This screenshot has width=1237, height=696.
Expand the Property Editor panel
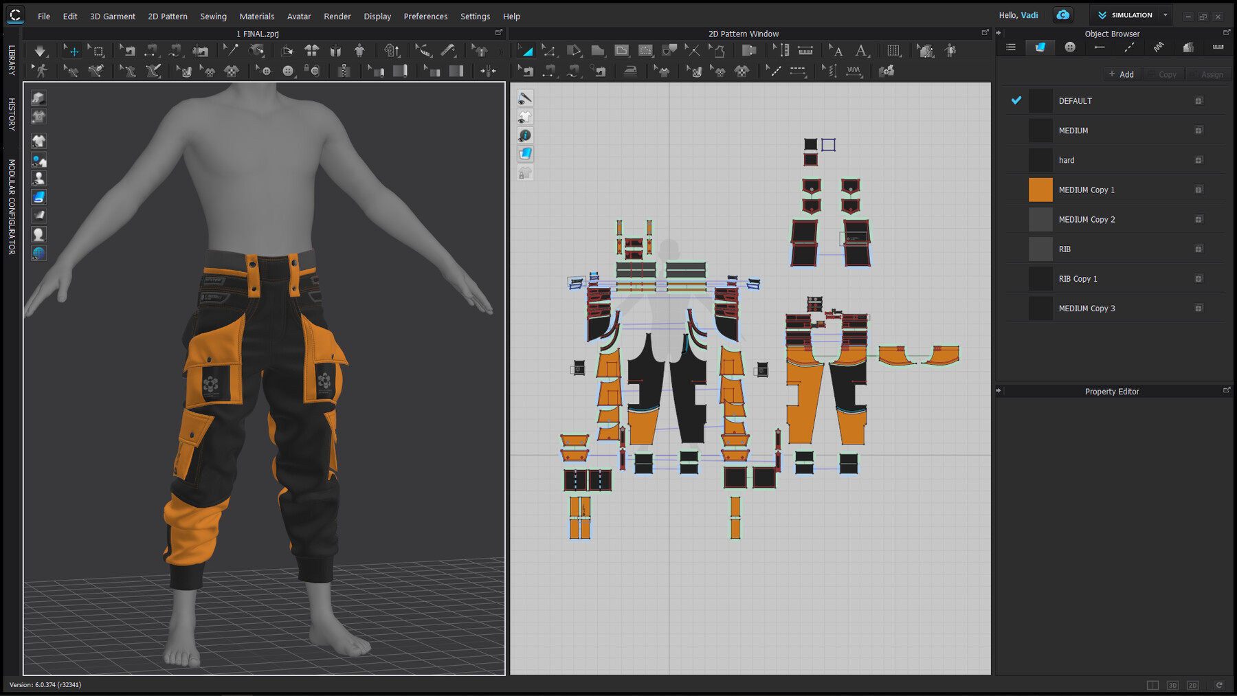pyautogui.click(x=1226, y=390)
